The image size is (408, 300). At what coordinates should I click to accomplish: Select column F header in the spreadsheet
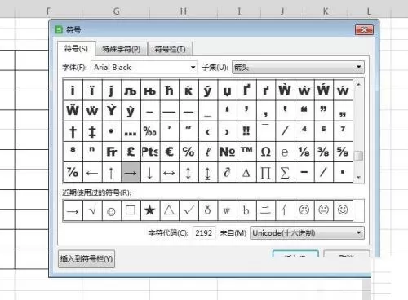(x=49, y=11)
